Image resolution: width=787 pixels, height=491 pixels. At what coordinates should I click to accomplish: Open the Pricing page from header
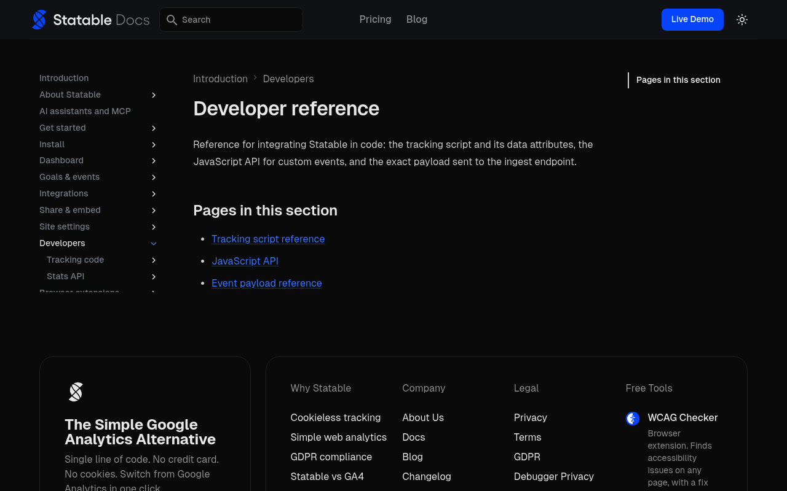[x=375, y=20]
